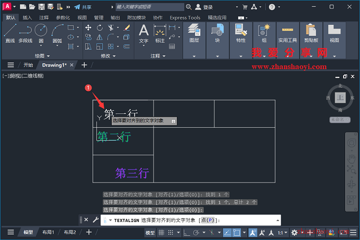The width and height of the screenshot is (360, 240).
Task: Click the Point (点(P)) command option
Action: point(208,220)
